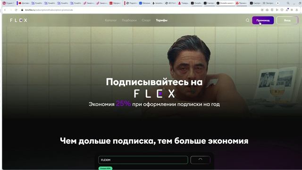Switch to the Студия browser tab
302x170 pixels.
pos(8,3)
